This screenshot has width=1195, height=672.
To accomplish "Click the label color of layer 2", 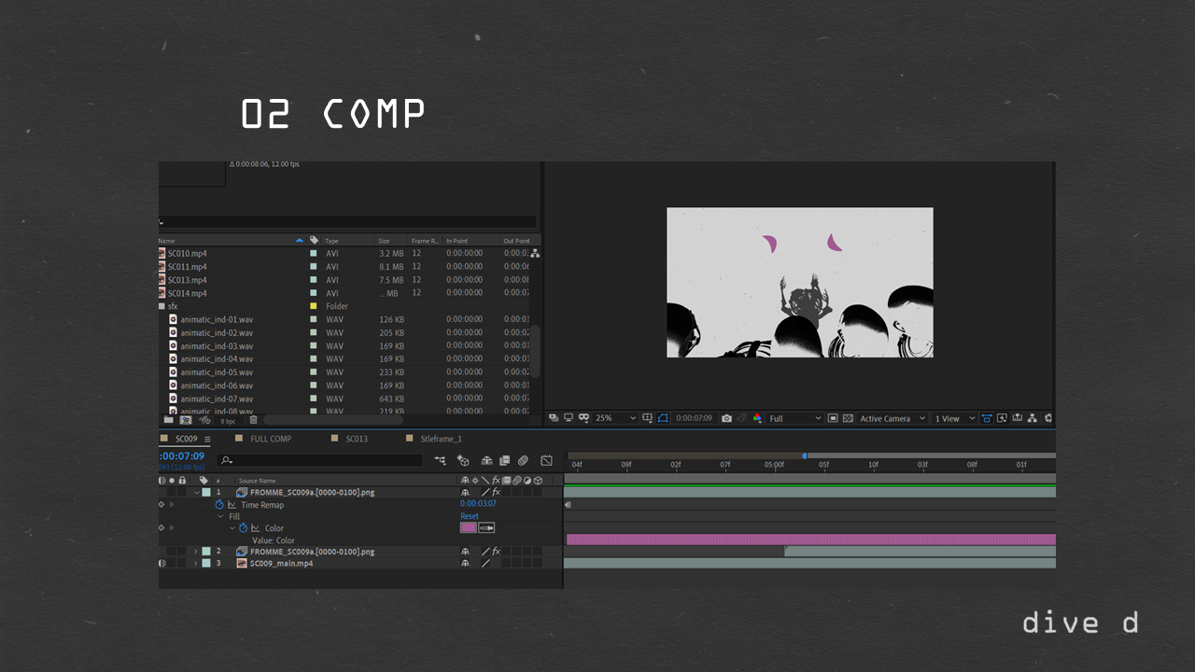I will (x=206, y=552).
